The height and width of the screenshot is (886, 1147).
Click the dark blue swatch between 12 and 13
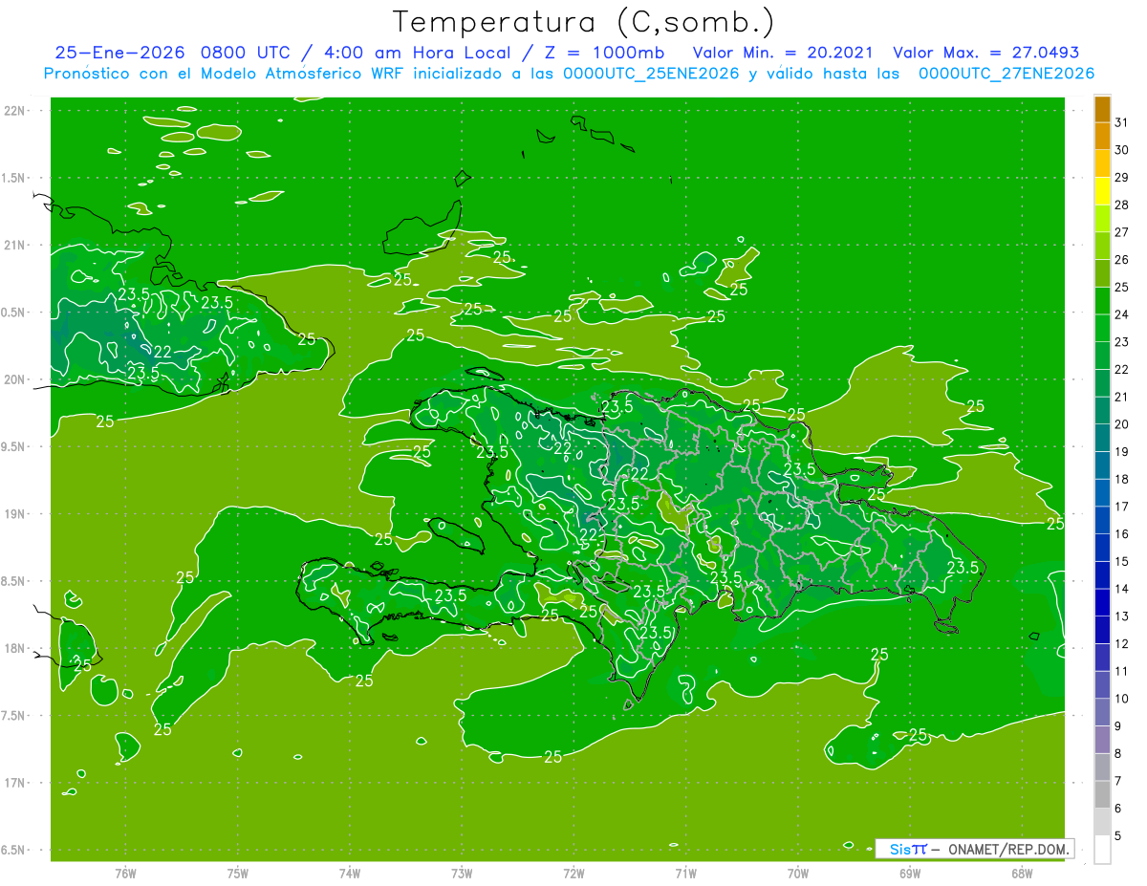(x=1102, y=630)
